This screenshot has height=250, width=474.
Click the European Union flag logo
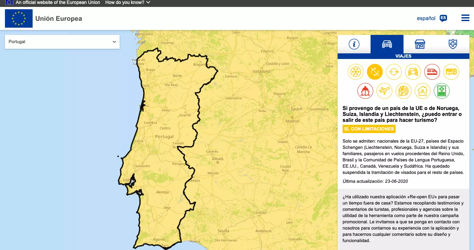point(19,18)
